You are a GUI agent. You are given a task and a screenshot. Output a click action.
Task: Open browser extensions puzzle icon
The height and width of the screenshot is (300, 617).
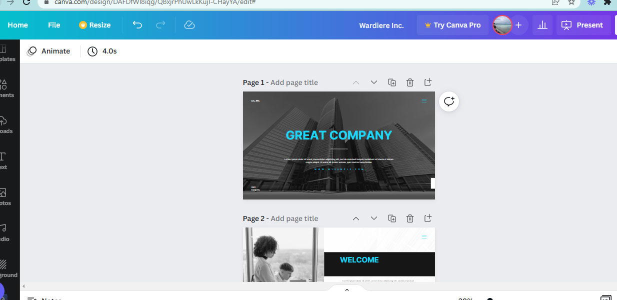[x=607, y=2]
